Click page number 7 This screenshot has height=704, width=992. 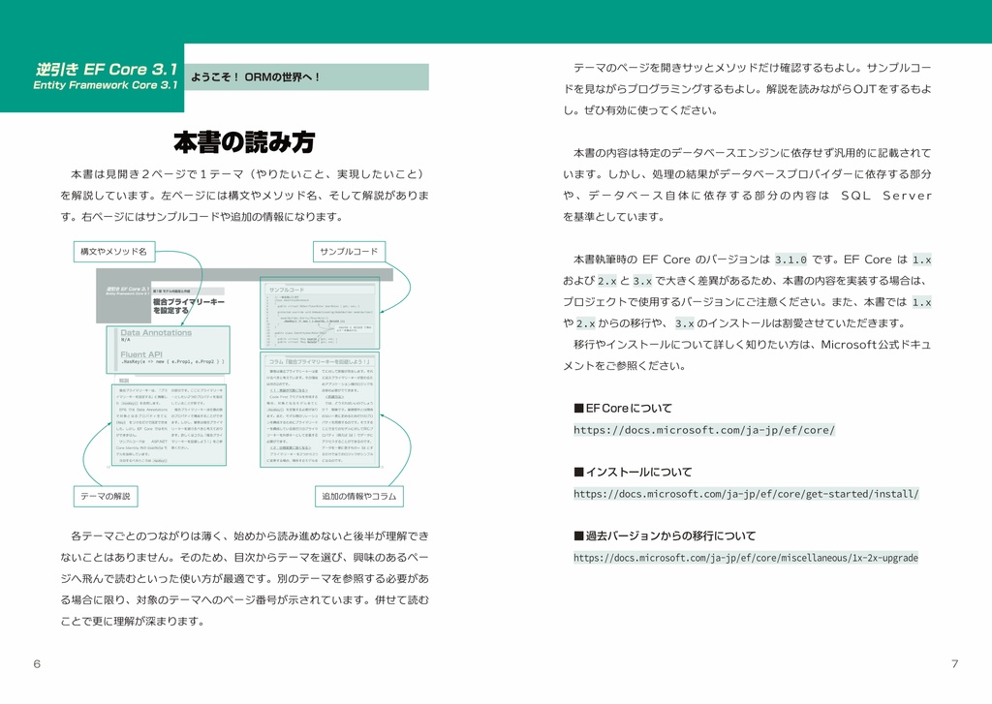click(955, 663)
